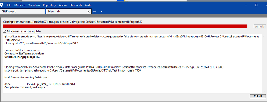Screen dimensions: 267x102
Task: Open the File menu
Action: click(x=9, y=5)
